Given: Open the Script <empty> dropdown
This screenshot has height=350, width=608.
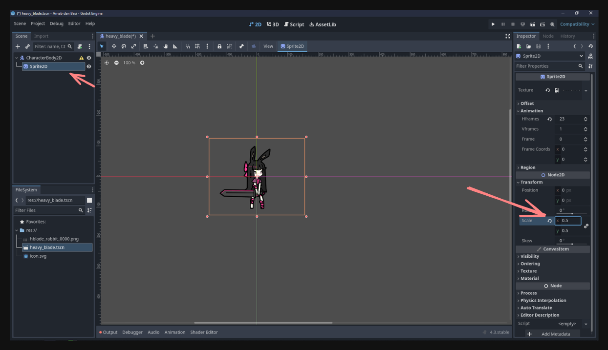Looking at the screenshot, I should coord(573,324).
